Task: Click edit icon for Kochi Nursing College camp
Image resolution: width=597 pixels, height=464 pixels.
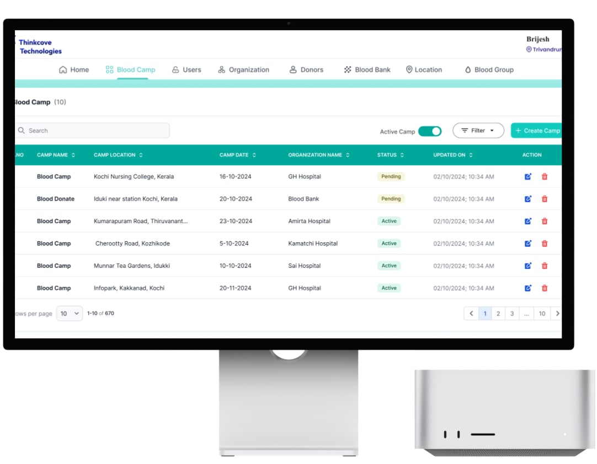Action: tap(527, 177)
